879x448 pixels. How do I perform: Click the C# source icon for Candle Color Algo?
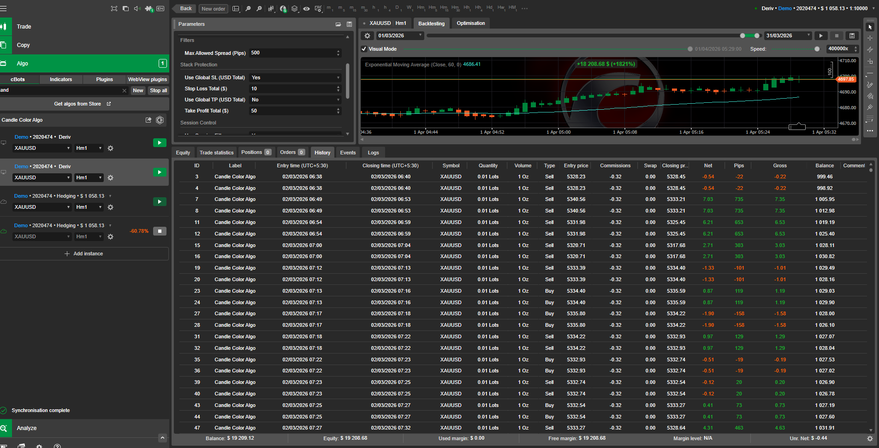point(160,120)
